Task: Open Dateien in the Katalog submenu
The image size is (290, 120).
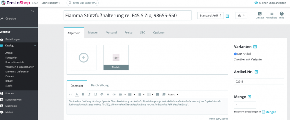Action: click(10, 76)
